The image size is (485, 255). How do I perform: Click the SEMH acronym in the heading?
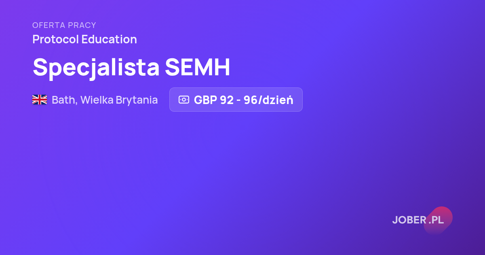(x=198, y=67)
